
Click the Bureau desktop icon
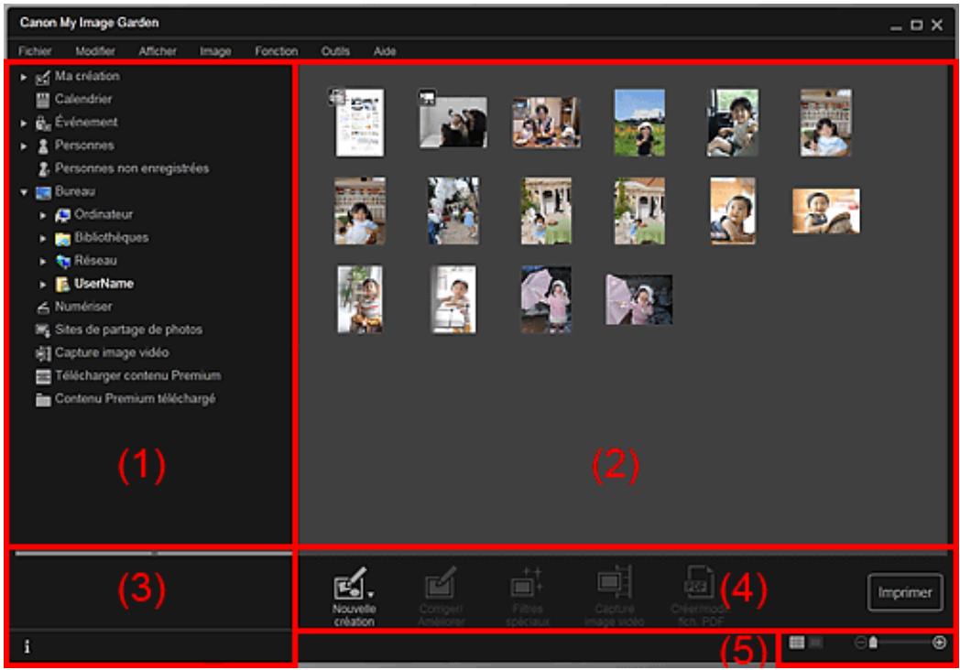click(x=43, y=193)
